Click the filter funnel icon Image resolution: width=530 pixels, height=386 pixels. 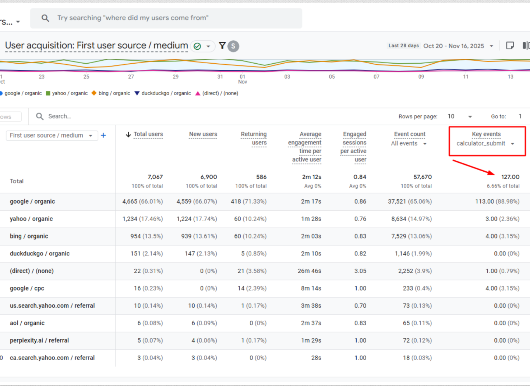[222, 46]
